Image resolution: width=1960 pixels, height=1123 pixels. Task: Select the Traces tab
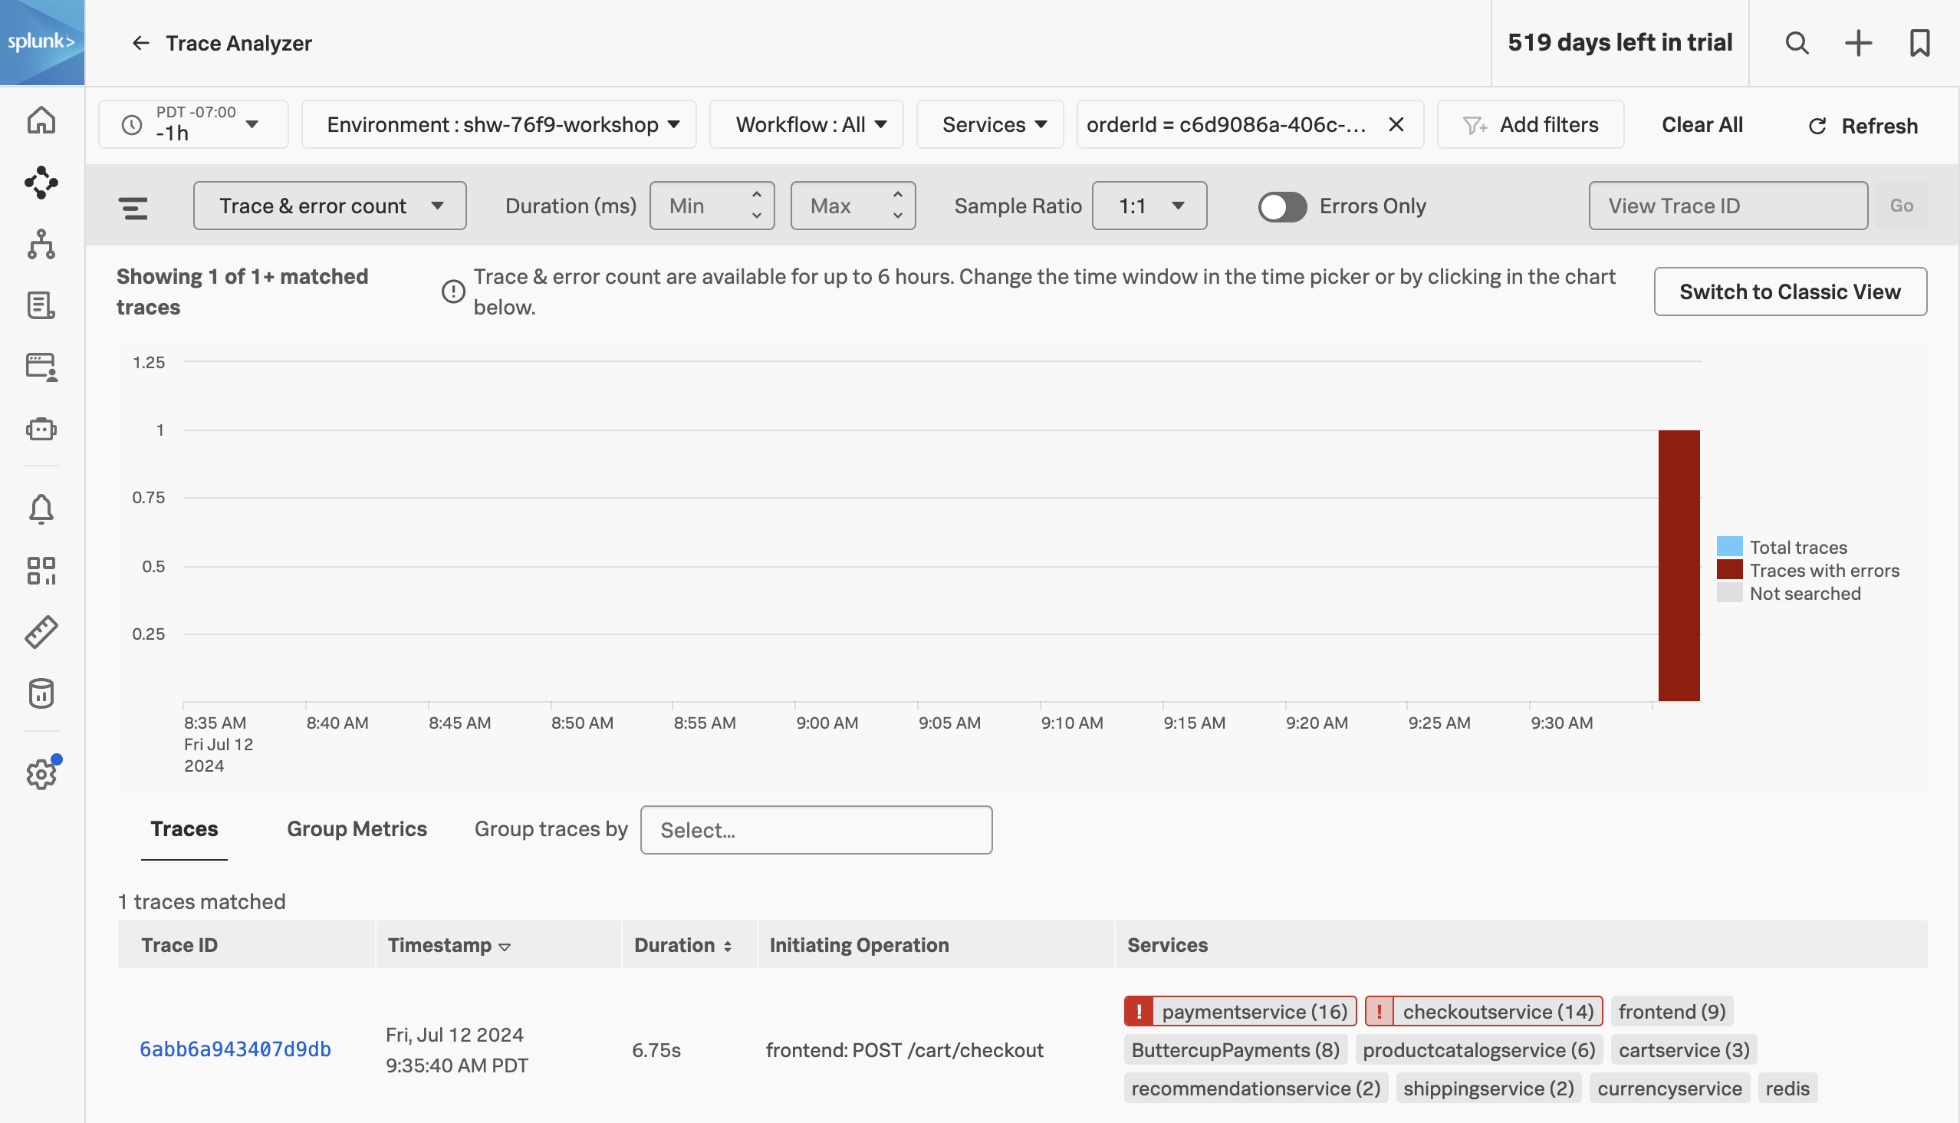point(185,827)
